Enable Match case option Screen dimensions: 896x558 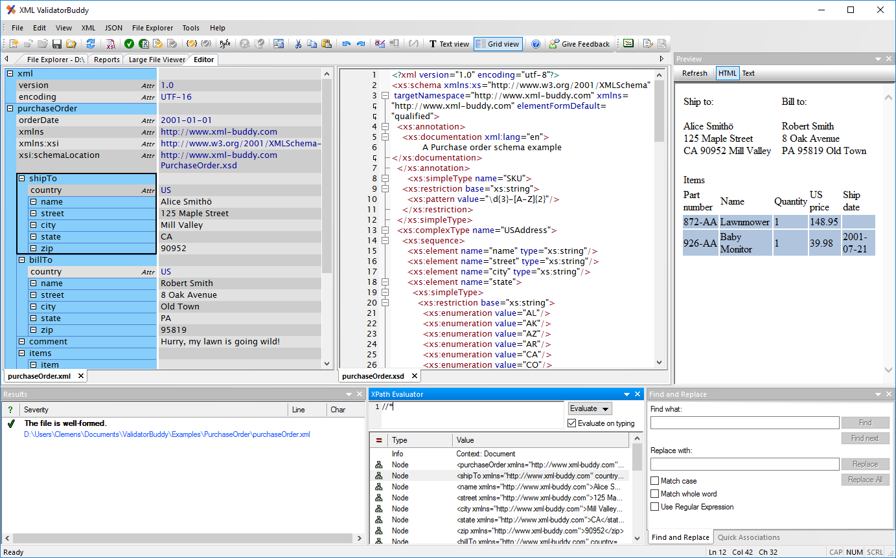pyautogui.click(x=654, y=481)
